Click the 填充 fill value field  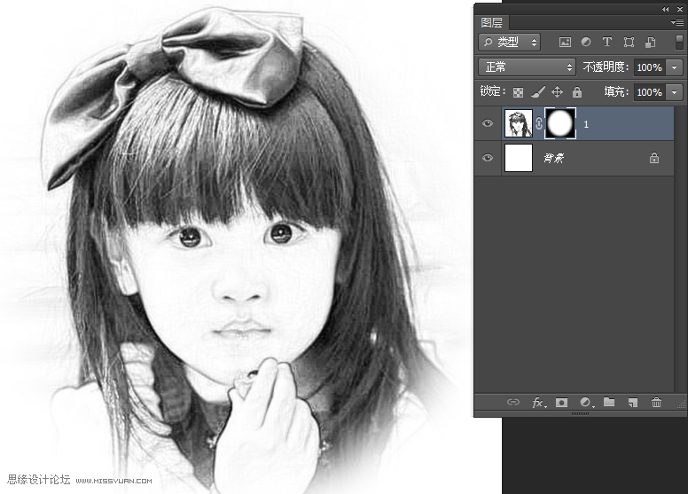[649, 92]
